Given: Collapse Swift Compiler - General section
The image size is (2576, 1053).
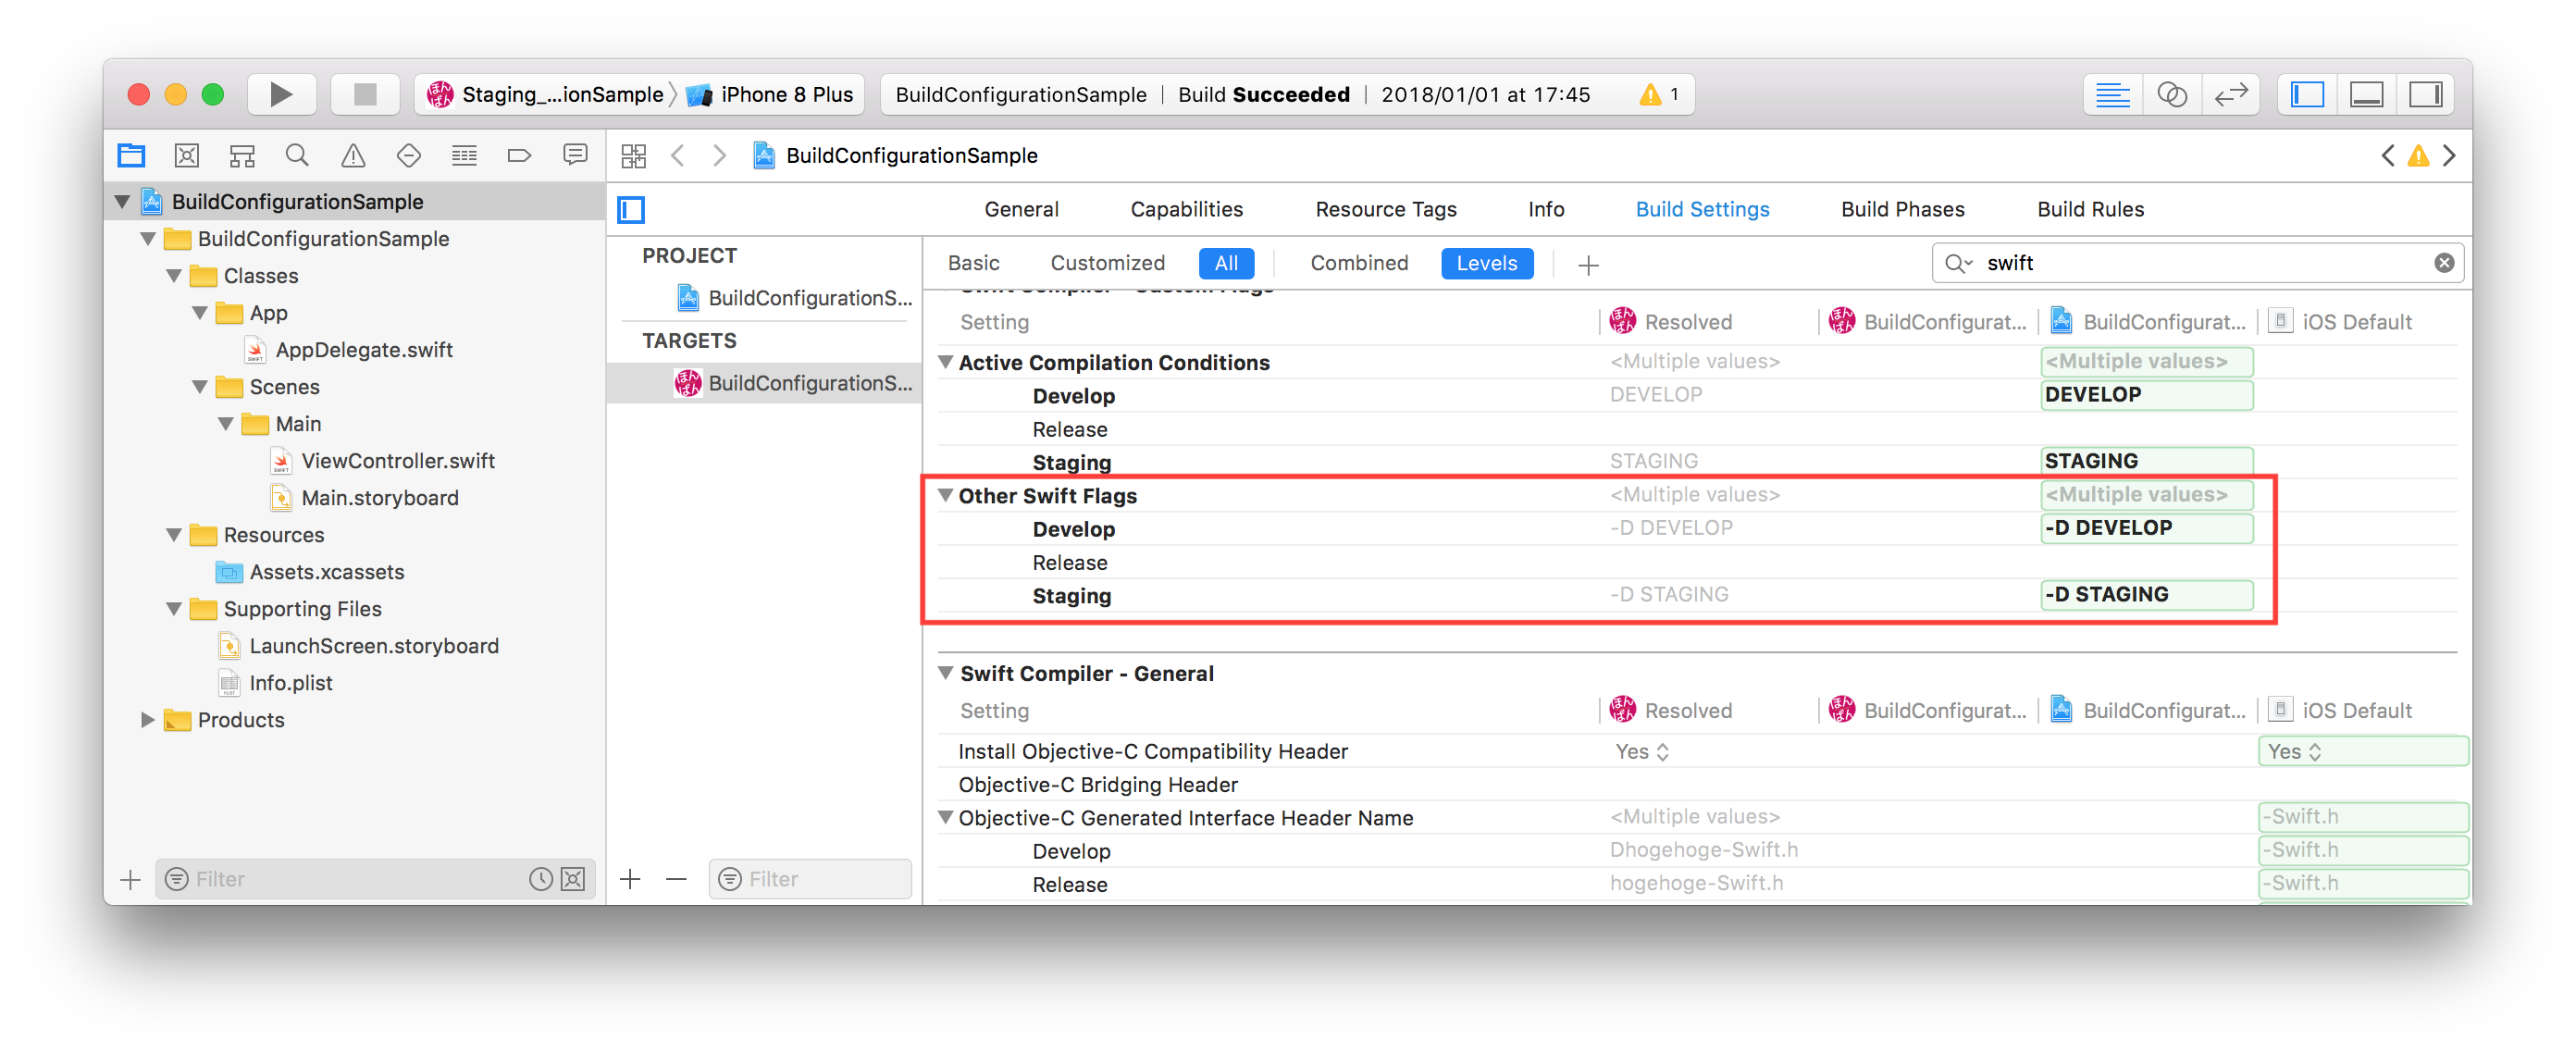Looking at the screenshot, I should 945,673.
